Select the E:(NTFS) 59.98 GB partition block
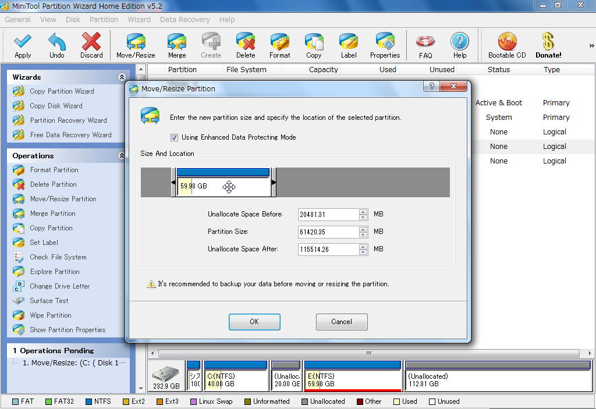The height and width of the screenshot is (409, 596). (352, 376)
